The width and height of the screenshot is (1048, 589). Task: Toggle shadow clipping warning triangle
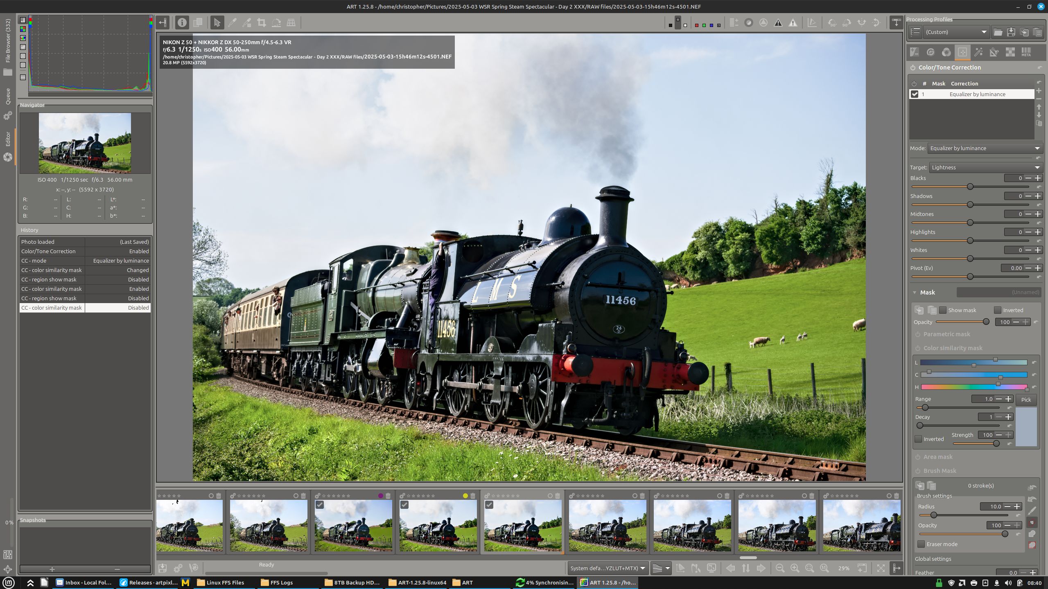pos(778,23)
